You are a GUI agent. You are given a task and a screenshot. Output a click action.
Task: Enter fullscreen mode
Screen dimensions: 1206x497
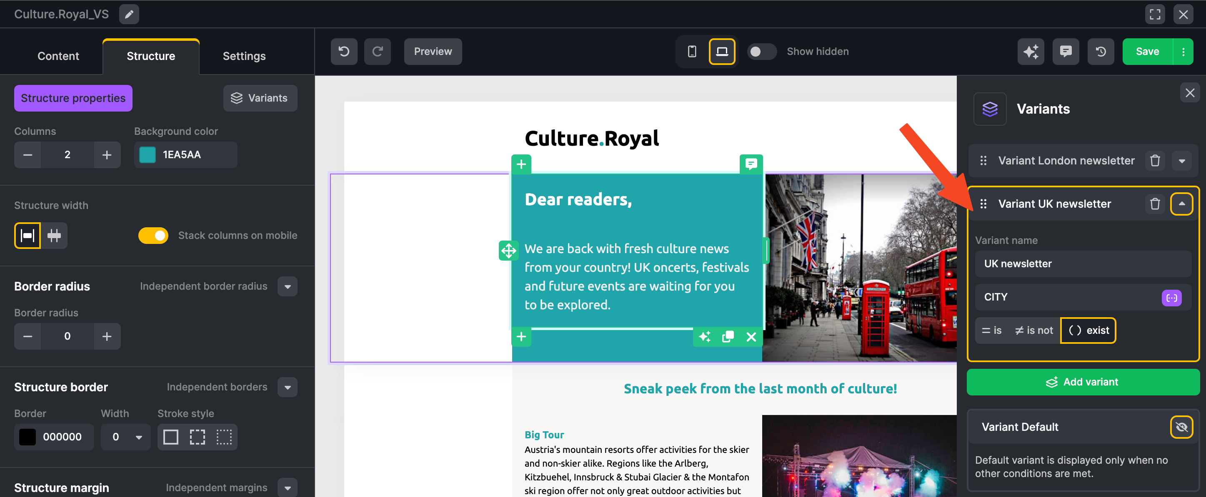(1154, 14)
